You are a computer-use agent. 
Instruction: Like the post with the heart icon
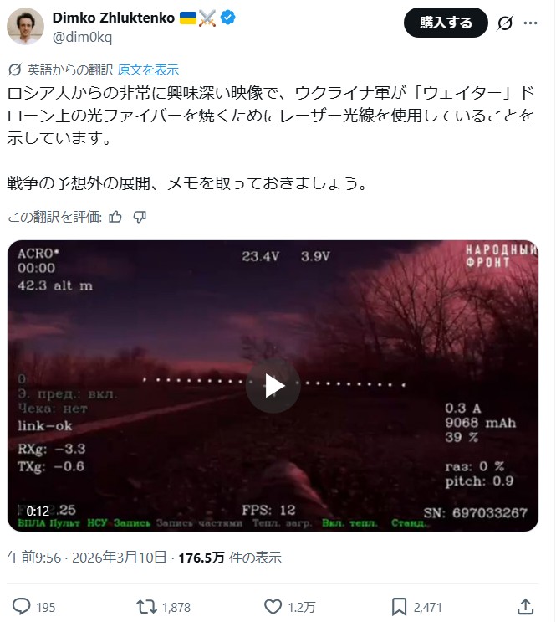[x=273, y=607]
